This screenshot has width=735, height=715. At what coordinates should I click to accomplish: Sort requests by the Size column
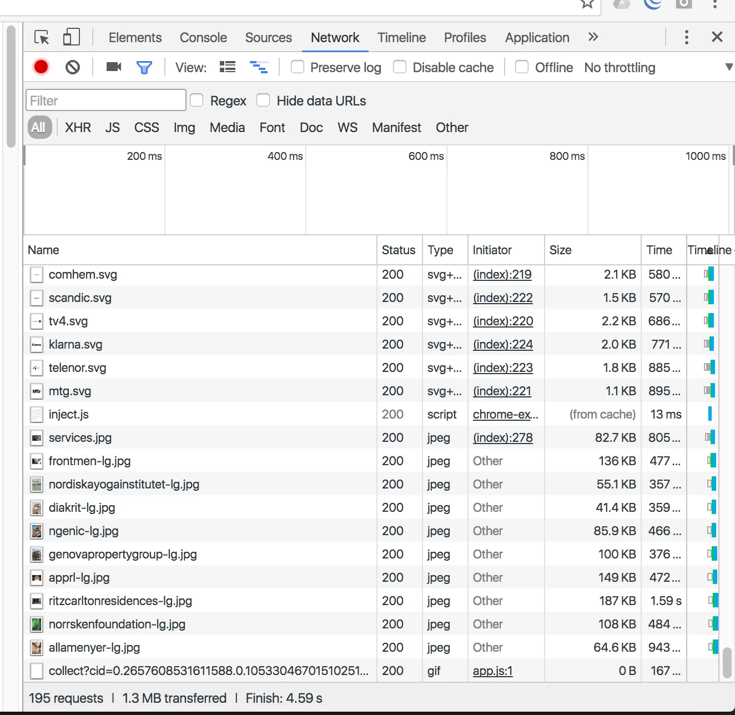point(593,250)
